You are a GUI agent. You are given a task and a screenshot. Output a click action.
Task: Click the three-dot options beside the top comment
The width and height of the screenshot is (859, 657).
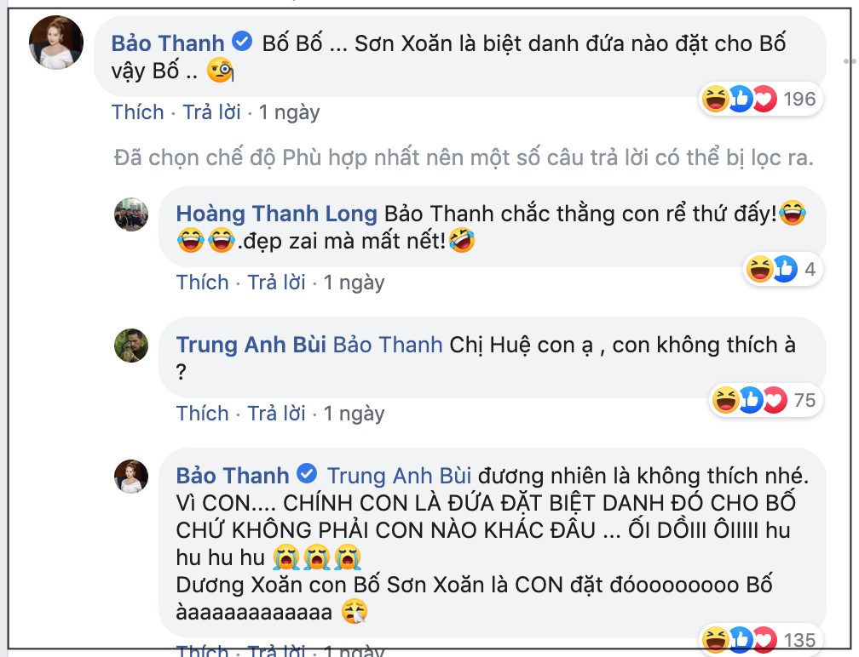pos(850,61)
